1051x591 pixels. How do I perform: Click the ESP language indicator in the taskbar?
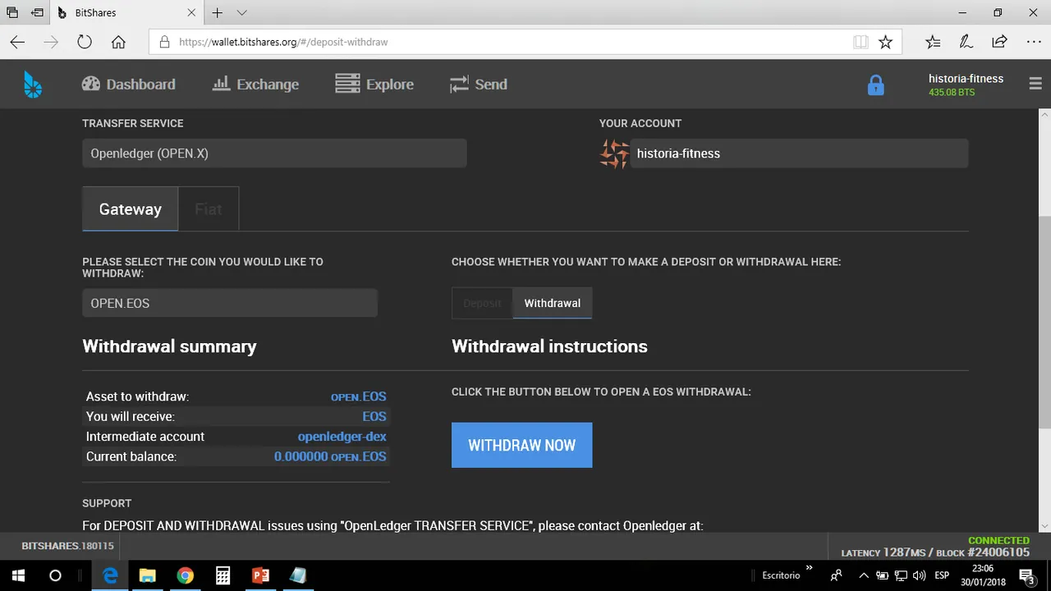(942, 575)
